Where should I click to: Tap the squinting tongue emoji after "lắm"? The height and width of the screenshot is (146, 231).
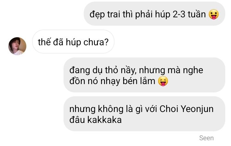163,81
